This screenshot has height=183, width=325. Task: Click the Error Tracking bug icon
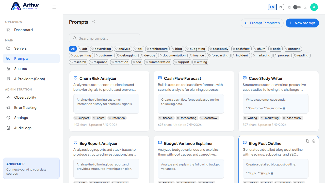click(8, 108)
